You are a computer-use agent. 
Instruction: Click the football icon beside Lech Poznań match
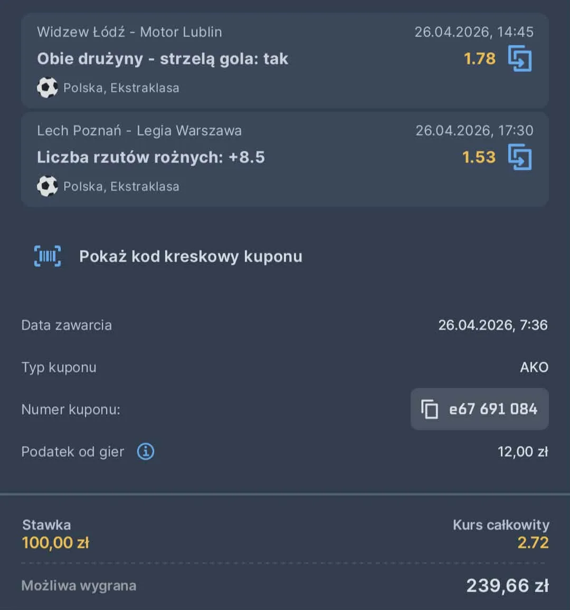click(x=47, y=186)
